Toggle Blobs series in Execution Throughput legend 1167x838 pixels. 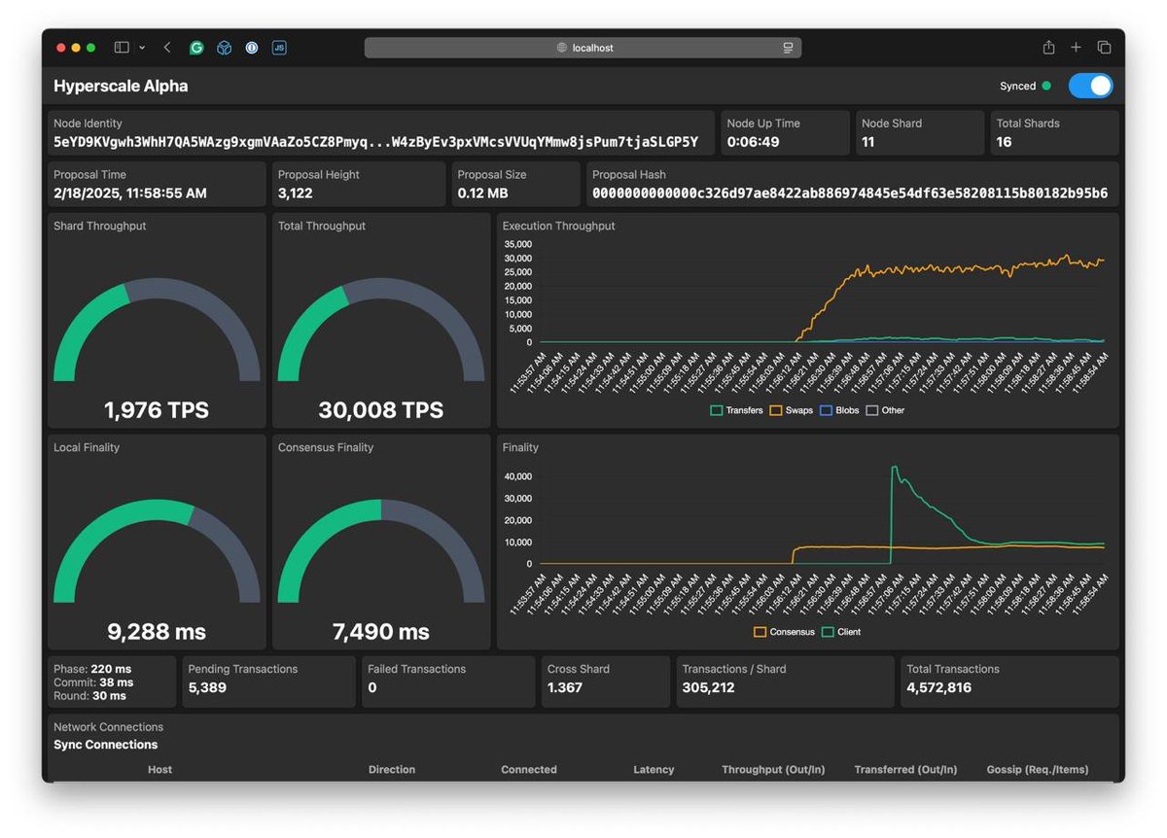point(839,410)
